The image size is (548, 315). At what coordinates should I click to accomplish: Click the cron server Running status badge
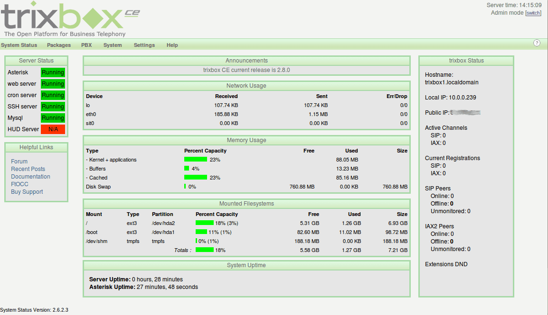(53, 95)
